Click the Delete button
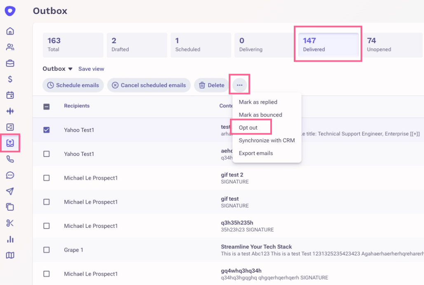Image resolution: width=424 pixels, height=285 pixels. click(x=211, y=85)
